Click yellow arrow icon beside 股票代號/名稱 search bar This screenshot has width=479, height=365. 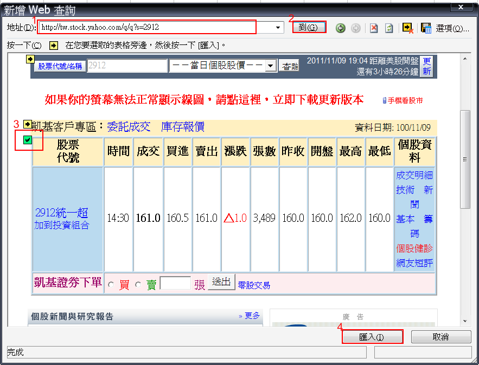tap(30, 59)
